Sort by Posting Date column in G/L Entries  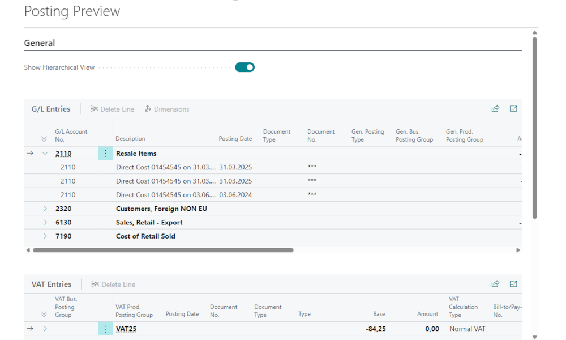(235, 138)
